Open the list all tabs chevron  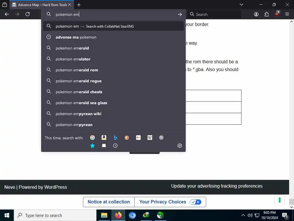pyautogui.click(x=241, y=5)
